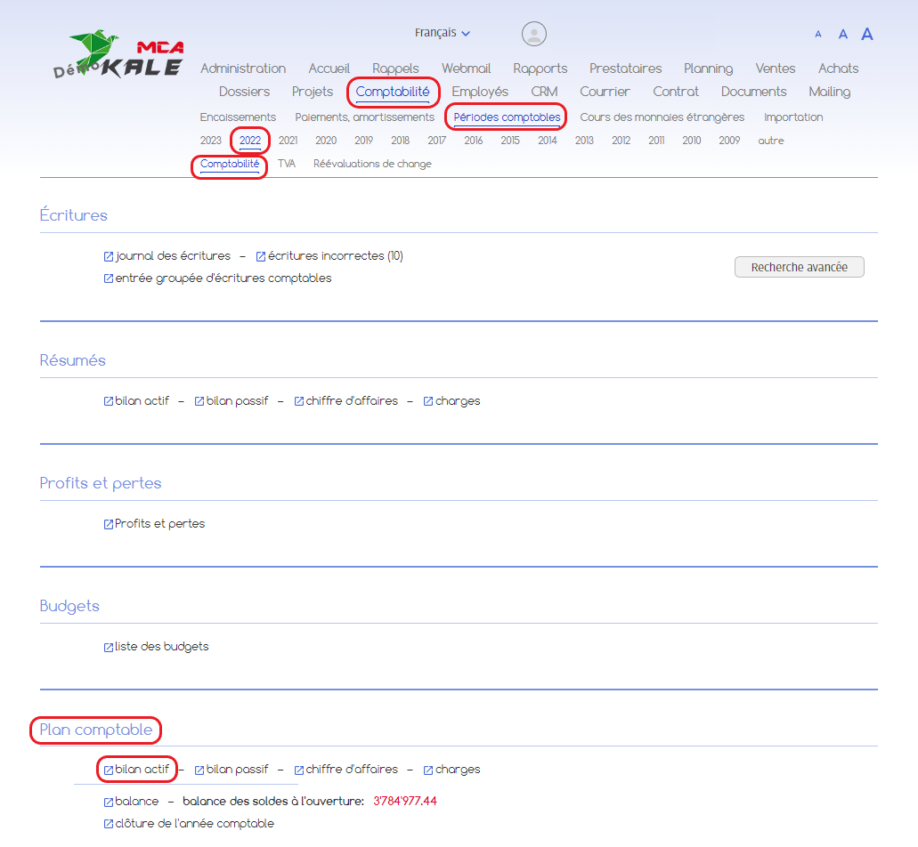Click external-link icon beside journal des écritures
The image size is (918, 847).
[109, 256]
